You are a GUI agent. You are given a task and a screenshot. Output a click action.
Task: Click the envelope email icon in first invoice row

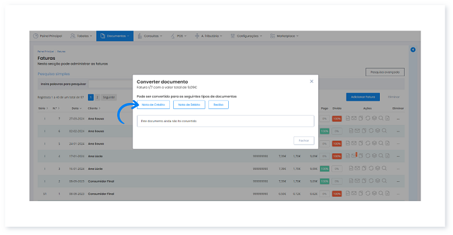(355, 118)
